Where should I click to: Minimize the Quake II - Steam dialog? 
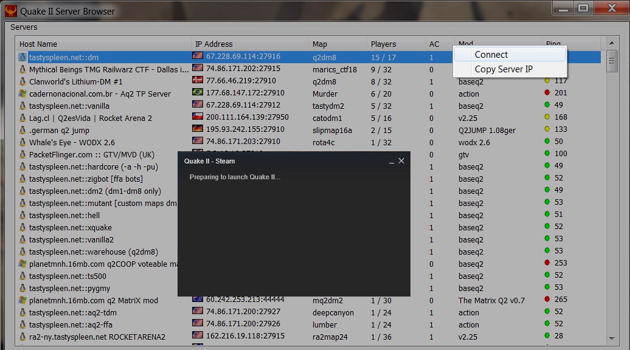[392, 162]
